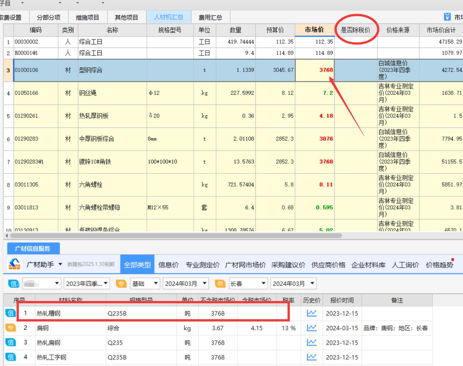Viewport: 463px width, 366px height.
Task: Select the 热轧槽钢 material row name
Action: tap(49, 313)
